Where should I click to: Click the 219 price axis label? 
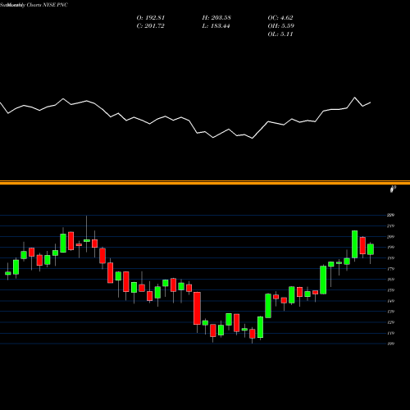[390, 226]
